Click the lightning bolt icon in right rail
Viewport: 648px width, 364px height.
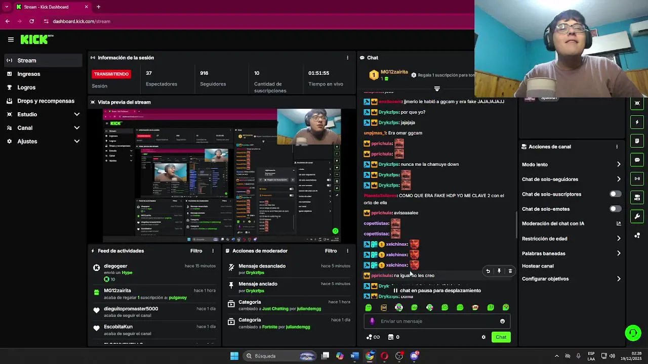coord(637,122)
